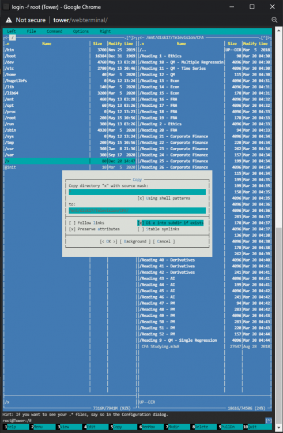Screen dimensions: 283x433
Task: Select Reading 16 - FRA folder
Action: point(205,99)
